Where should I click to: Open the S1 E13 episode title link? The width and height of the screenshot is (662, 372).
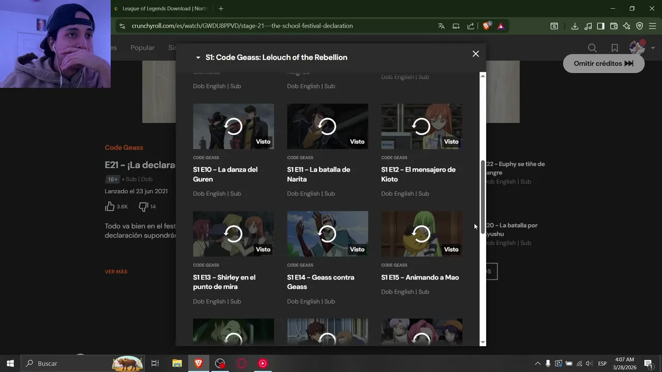tap(224, 282)
